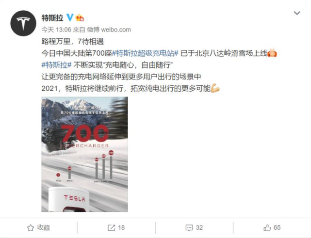Screen dimensions: 311x238
Task: Open the Tesla profile avatar
Action: click(23, 23)
